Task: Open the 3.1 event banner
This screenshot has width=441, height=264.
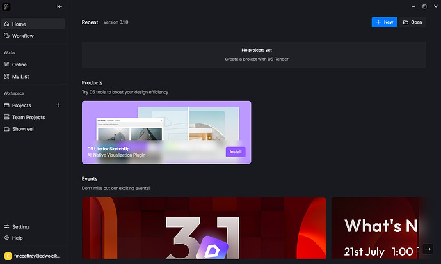Action: (x=204, y=228)
